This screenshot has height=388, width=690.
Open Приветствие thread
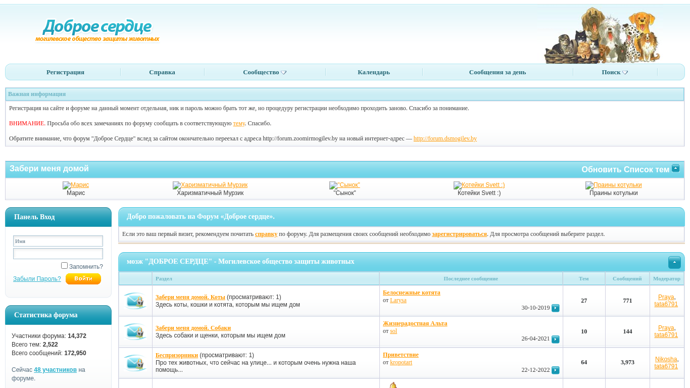point(401,355)
